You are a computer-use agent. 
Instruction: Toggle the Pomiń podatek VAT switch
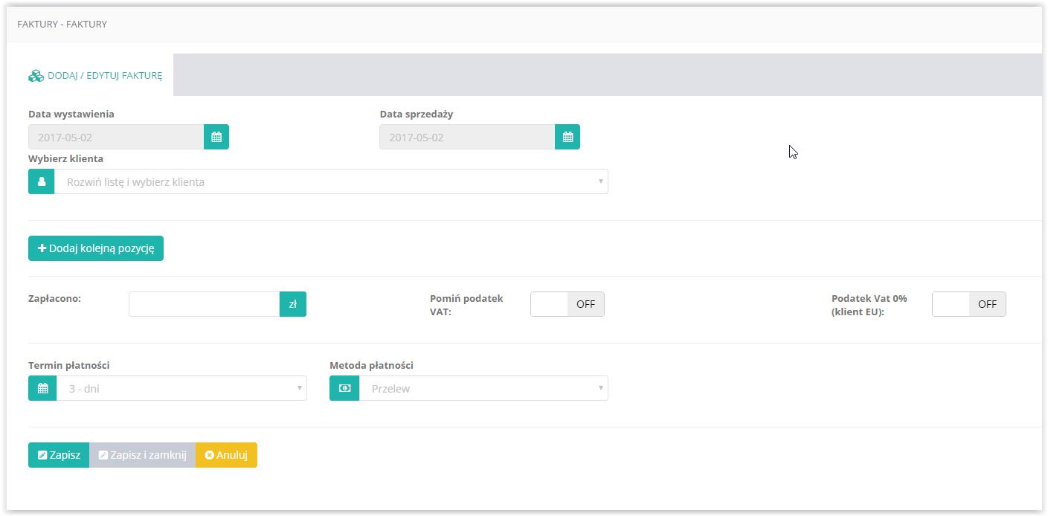(x=568, y=304)
